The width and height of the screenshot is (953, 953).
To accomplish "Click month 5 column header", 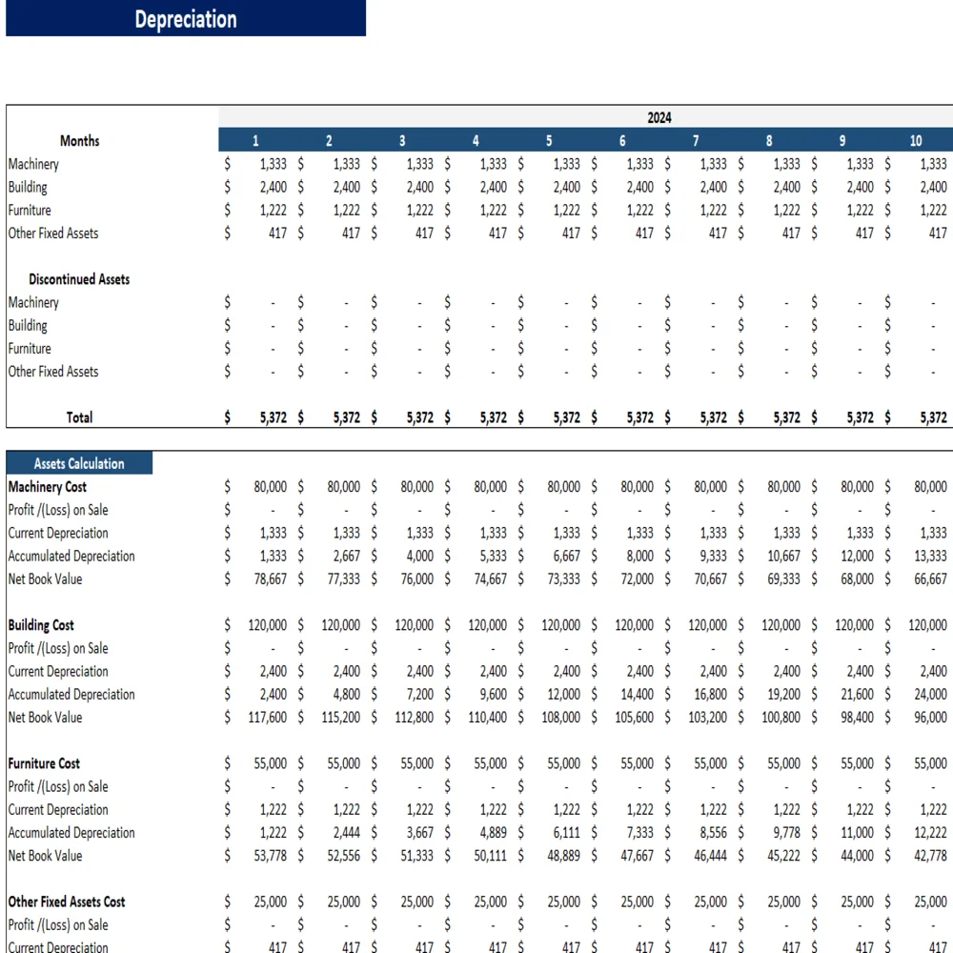I will pyautogui.click(x=549, y=141).
